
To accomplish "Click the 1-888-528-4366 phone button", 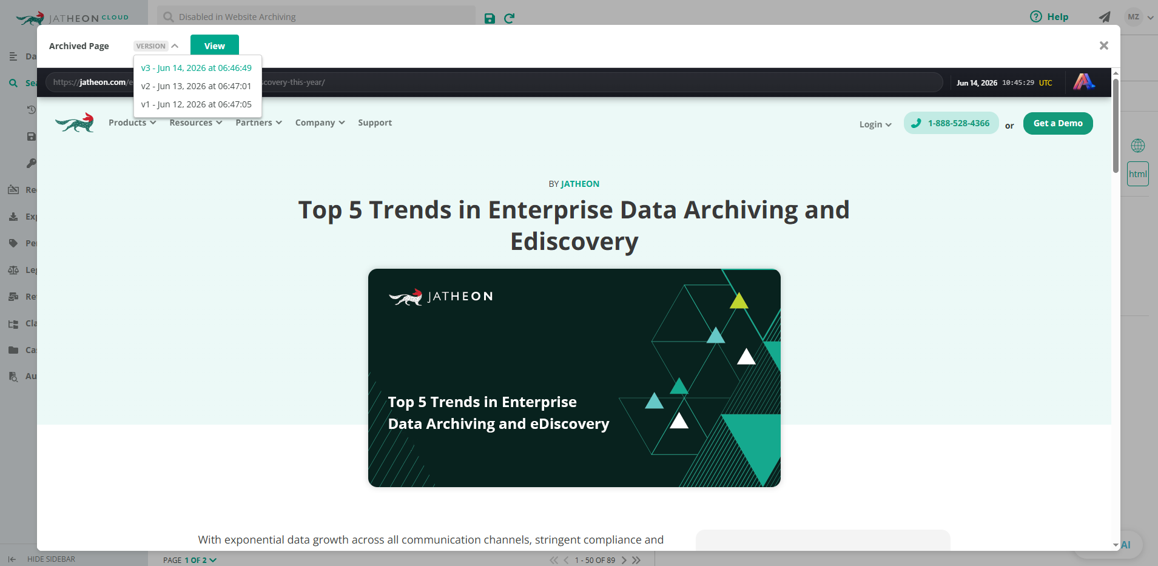I will (951, 123).
